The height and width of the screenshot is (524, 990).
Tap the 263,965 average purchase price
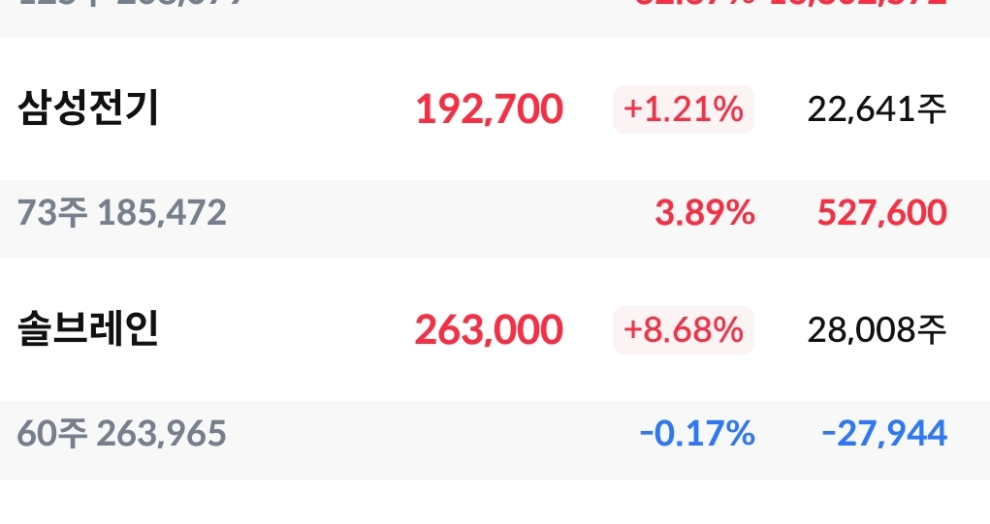161,433
